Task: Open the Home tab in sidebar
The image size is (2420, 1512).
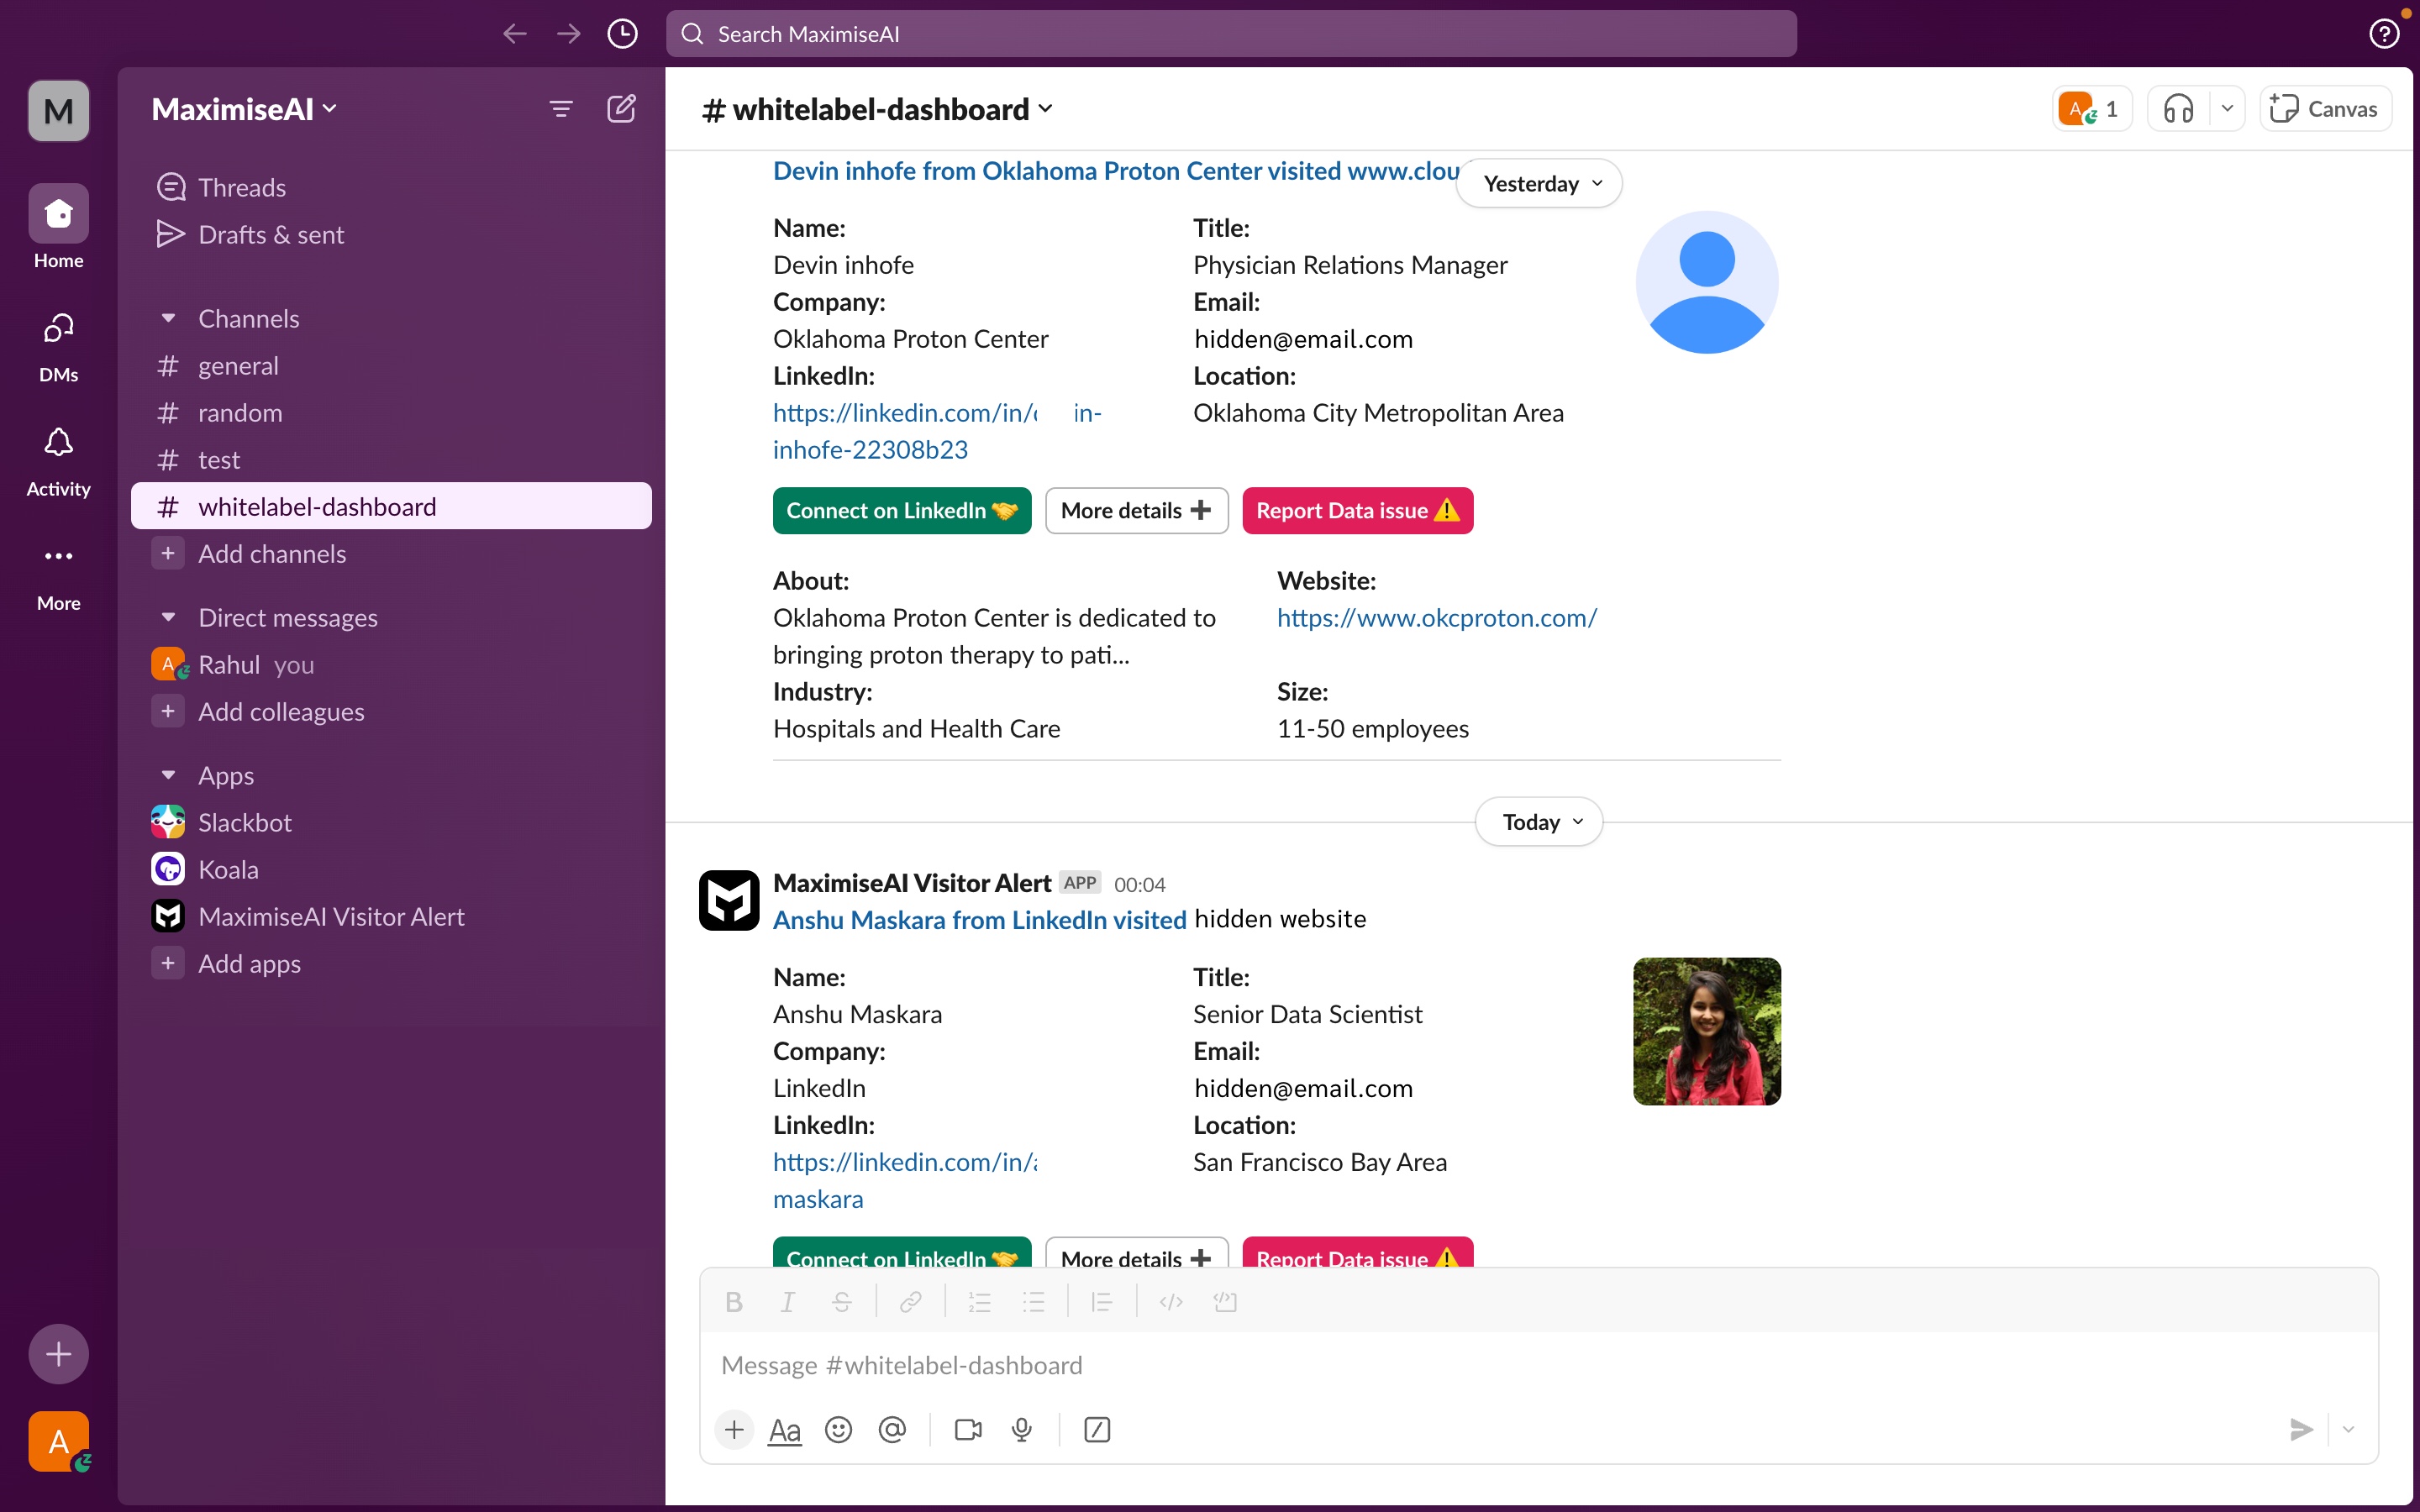Action: pos(58,226)
